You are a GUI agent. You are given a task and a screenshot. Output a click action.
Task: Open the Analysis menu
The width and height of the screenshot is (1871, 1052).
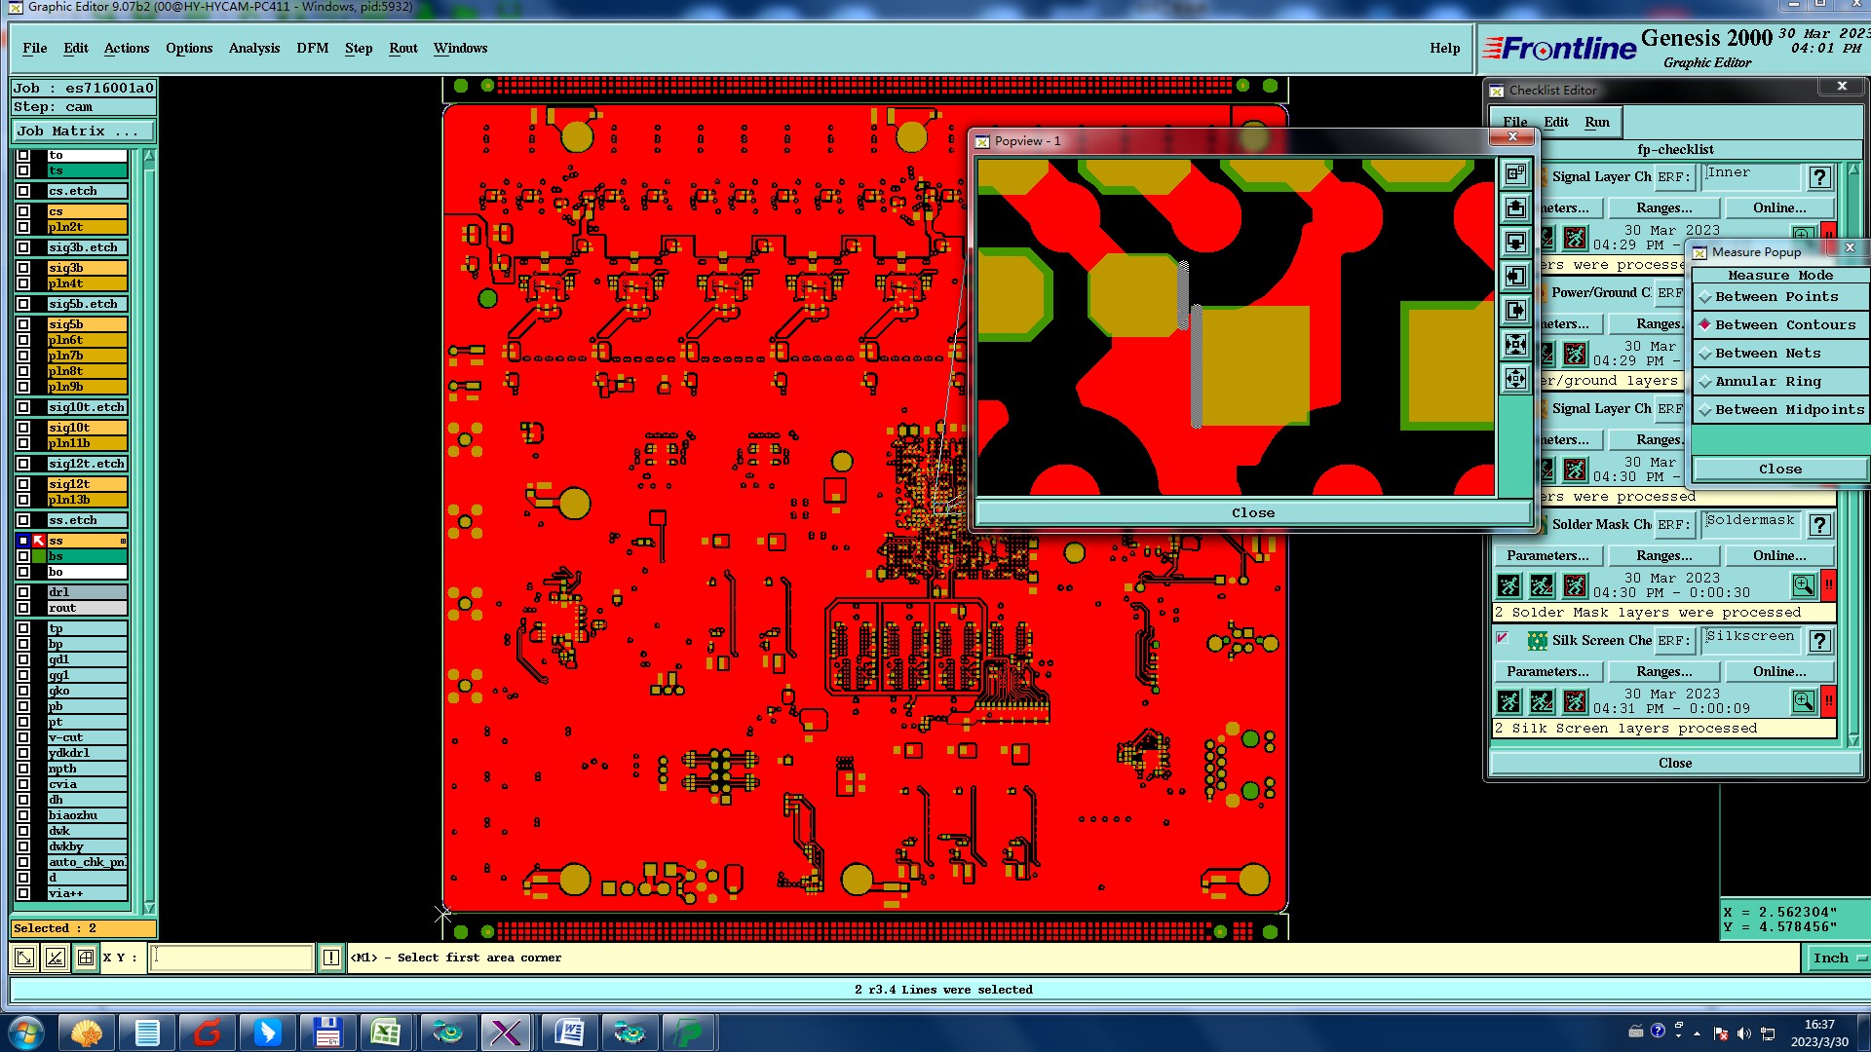pos(253,48)
